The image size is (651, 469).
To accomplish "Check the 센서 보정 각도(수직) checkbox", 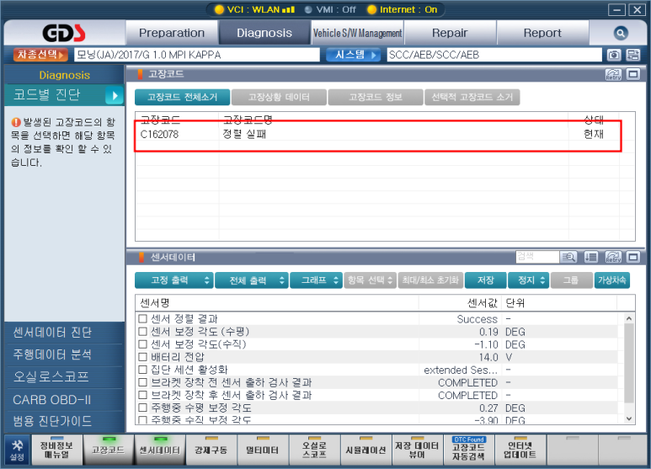I will click(x=143, y=344).
